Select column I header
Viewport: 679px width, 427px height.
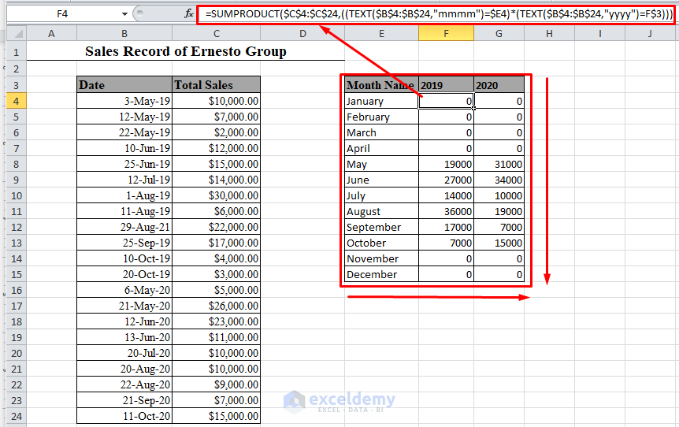(599, 33)
